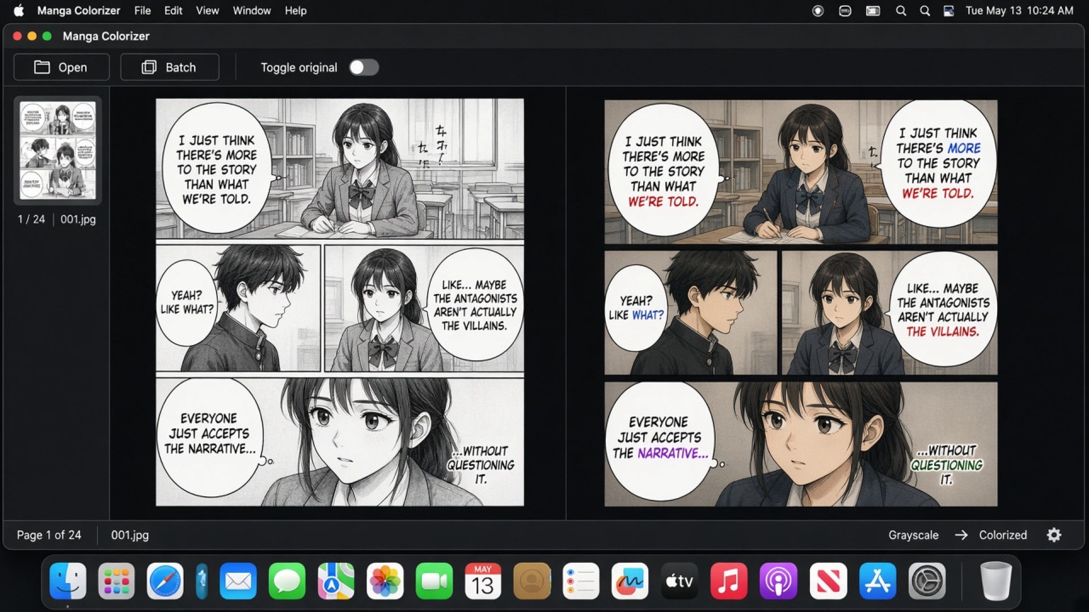Open Calendar showing May 13 in the Dock

click(483, 581)
